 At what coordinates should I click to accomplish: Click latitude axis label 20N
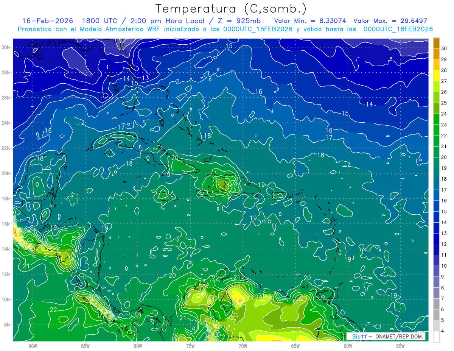pyautogui.click(x=6, y=173)
